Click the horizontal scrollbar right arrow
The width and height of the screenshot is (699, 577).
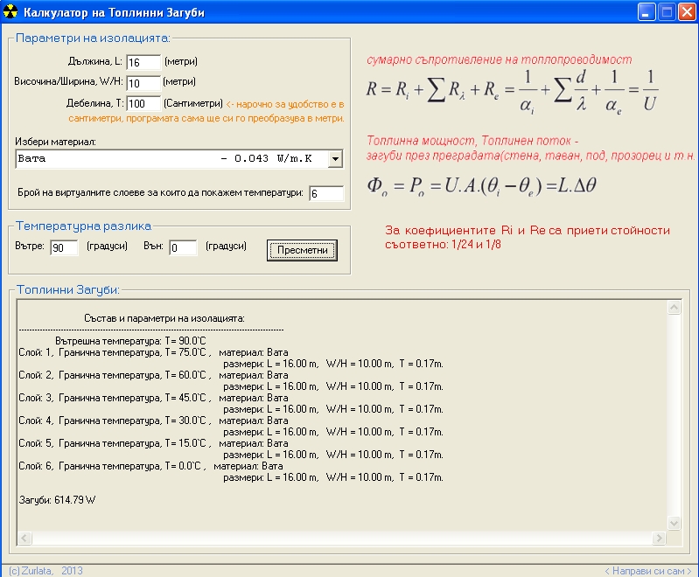pyautogui.click(x=660, y=537)
